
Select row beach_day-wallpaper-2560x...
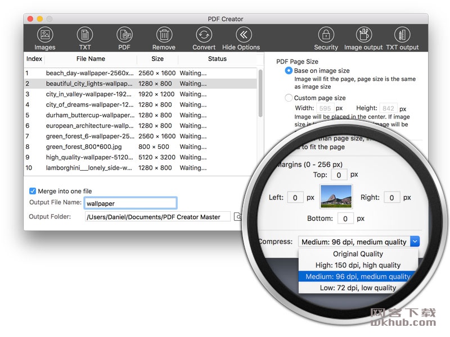tap(140, 73)
